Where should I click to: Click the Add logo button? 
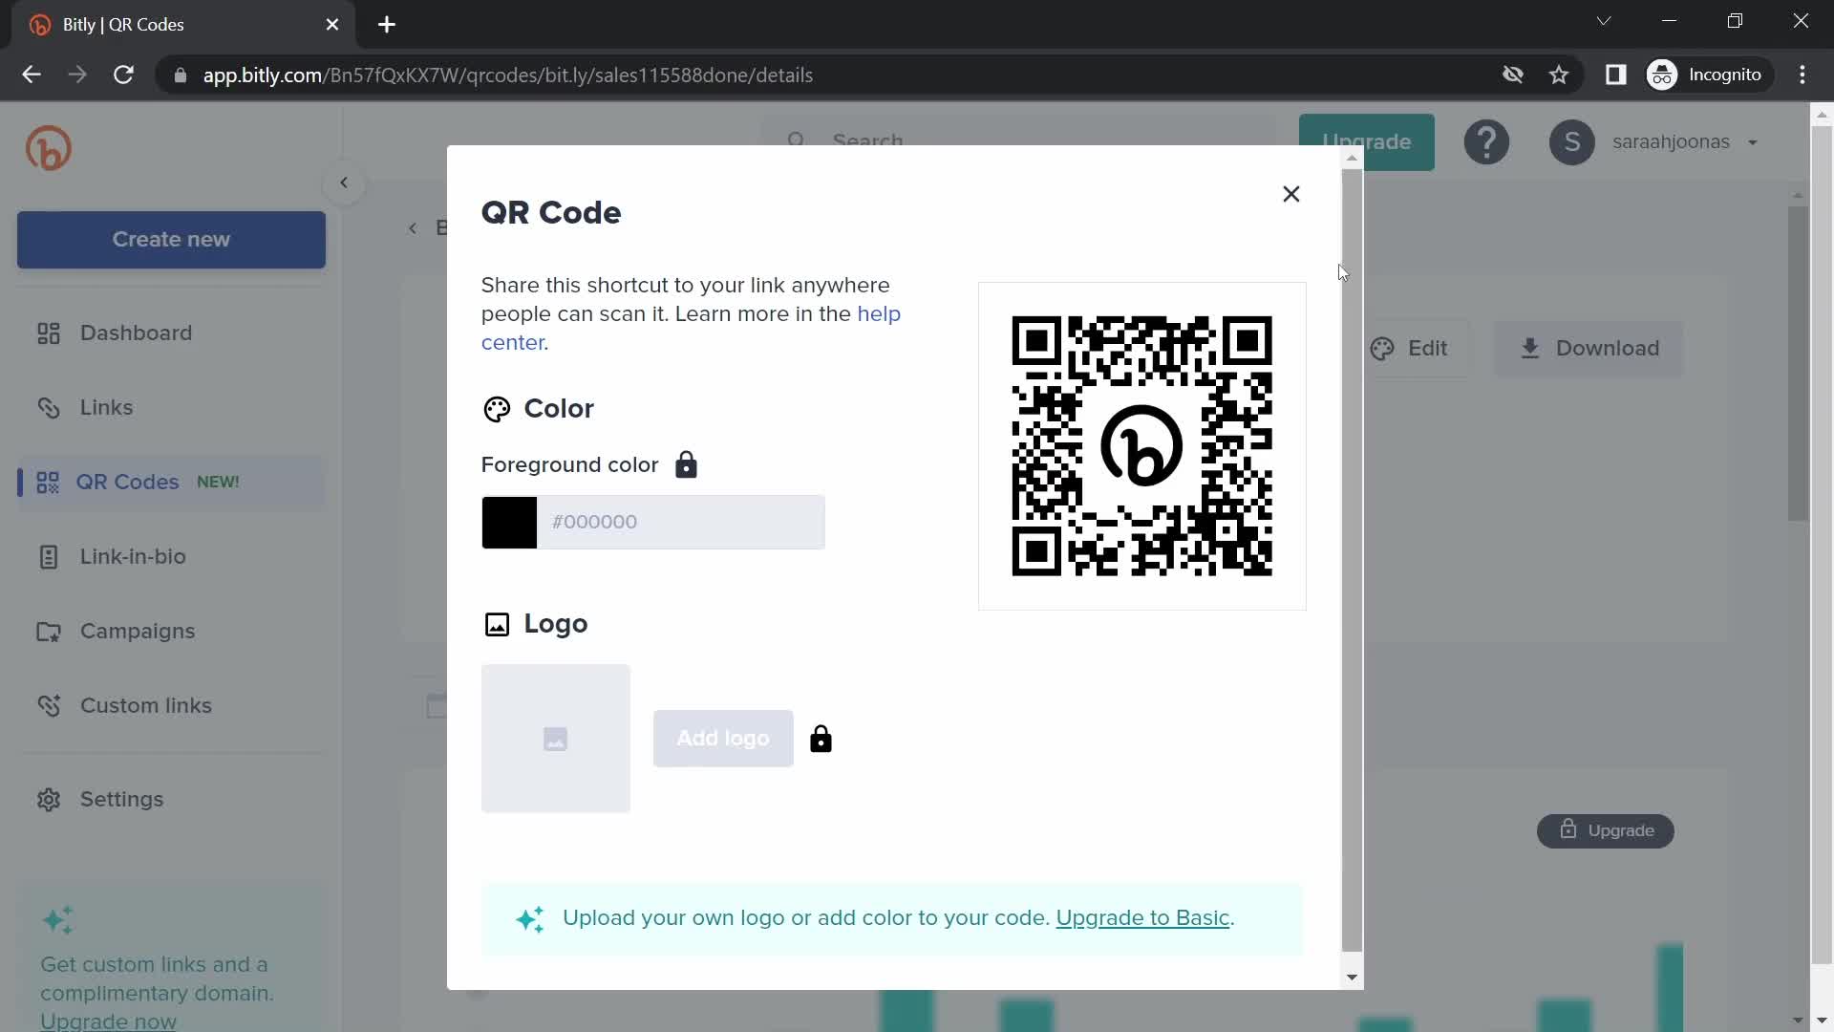[x=722, y=737]
